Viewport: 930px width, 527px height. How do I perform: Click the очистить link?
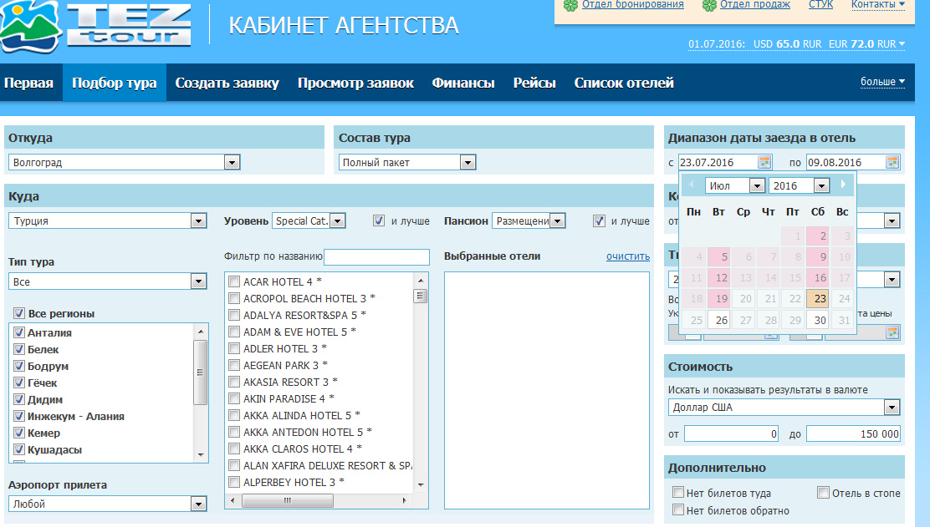tap(627, 256)
